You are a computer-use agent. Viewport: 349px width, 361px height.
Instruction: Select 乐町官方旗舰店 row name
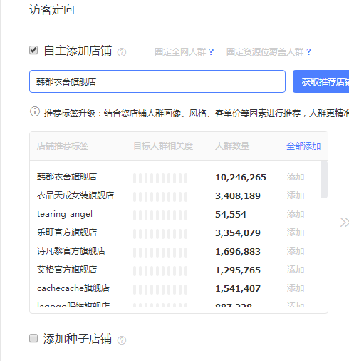(67, 233)
